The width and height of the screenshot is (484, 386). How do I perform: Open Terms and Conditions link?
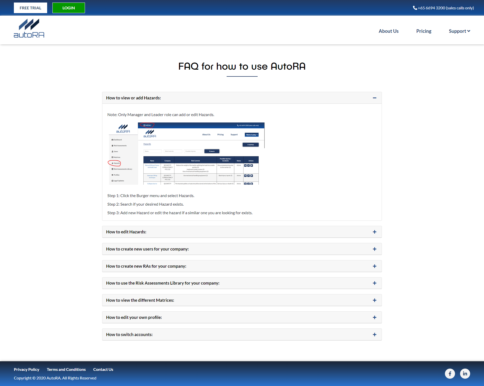tap(66, 369)
